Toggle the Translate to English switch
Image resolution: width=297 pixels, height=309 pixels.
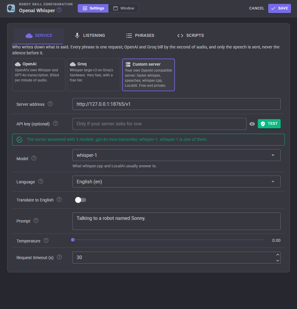click(80, 200)
